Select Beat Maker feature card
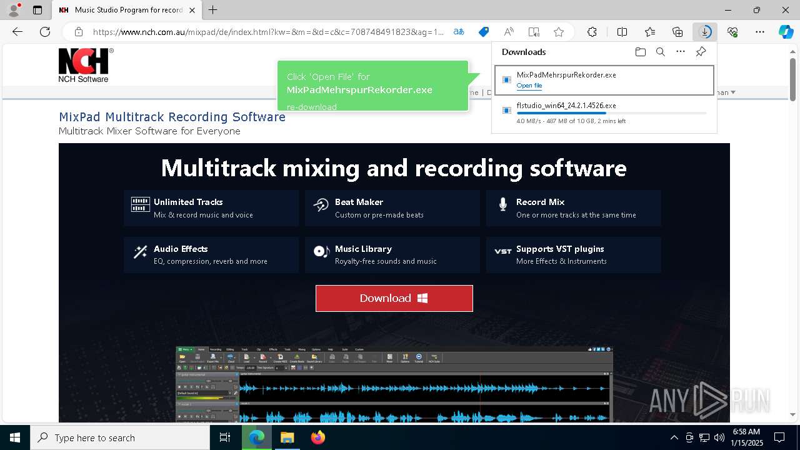800x450 pixels. 392,208
